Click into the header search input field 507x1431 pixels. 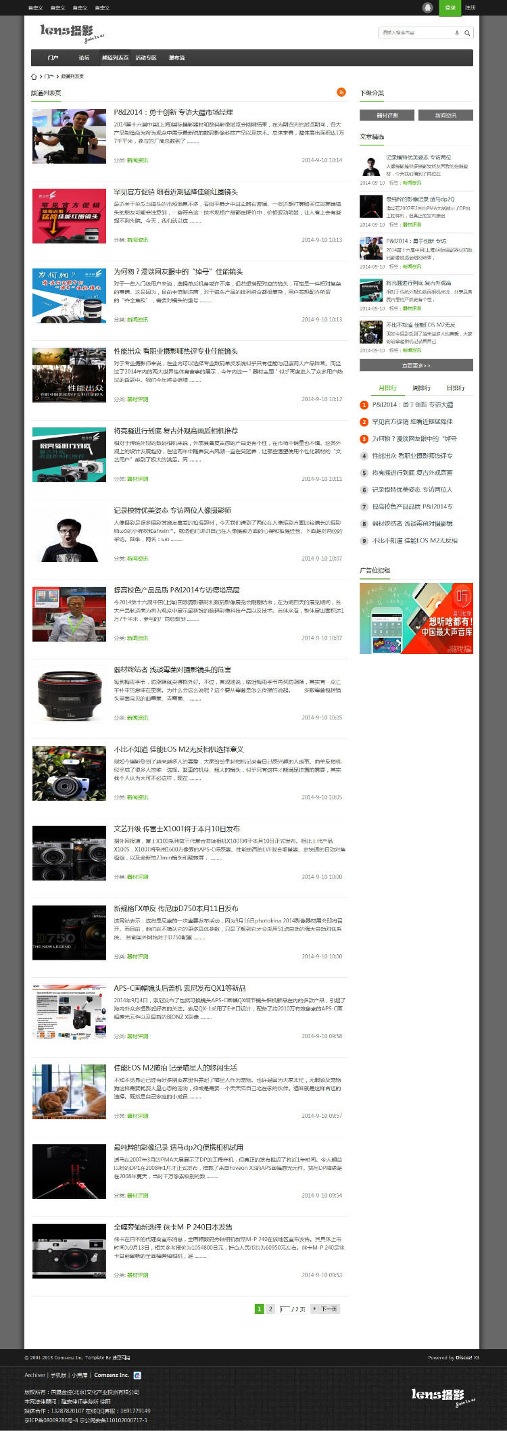(415, 32)
